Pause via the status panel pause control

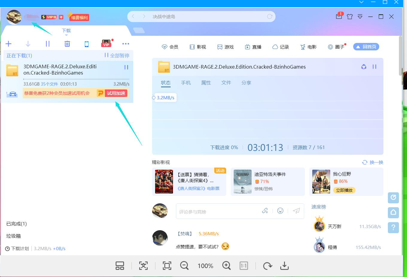point(374,67)
